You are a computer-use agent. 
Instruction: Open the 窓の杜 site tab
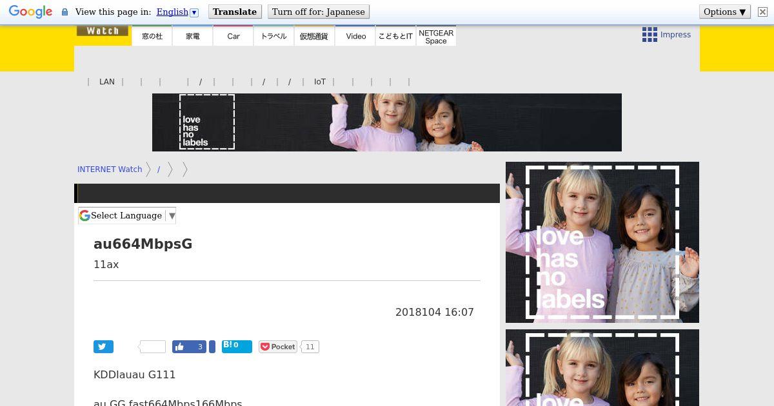152,36
